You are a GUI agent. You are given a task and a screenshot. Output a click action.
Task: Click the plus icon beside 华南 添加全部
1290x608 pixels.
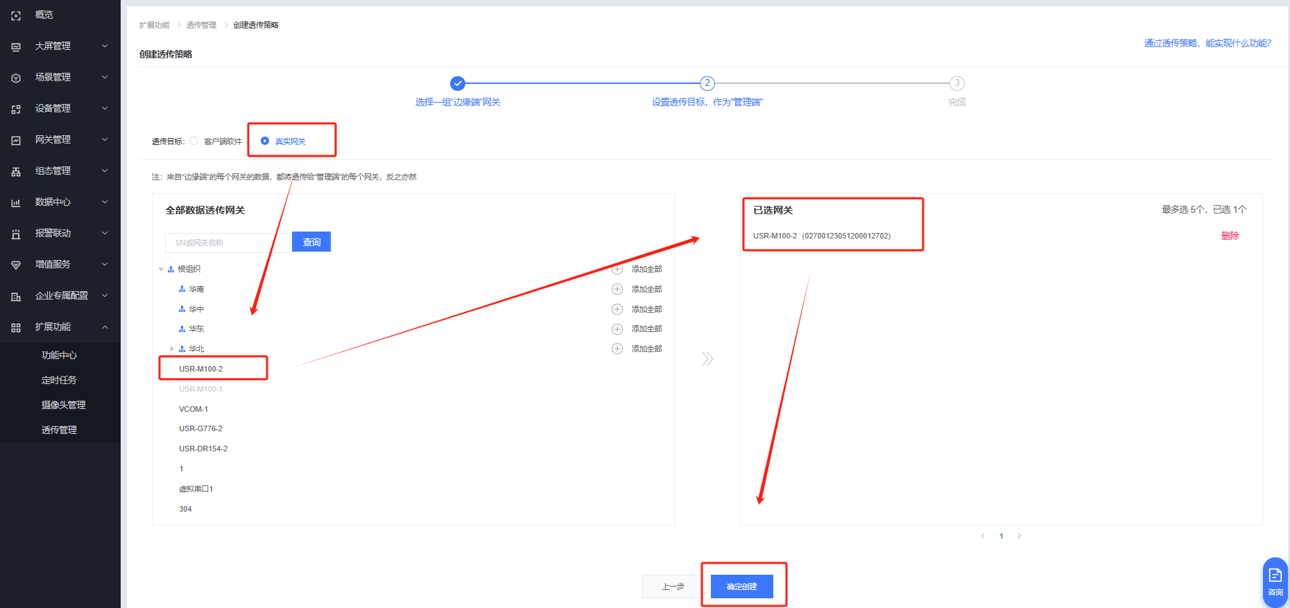(617, 289)
